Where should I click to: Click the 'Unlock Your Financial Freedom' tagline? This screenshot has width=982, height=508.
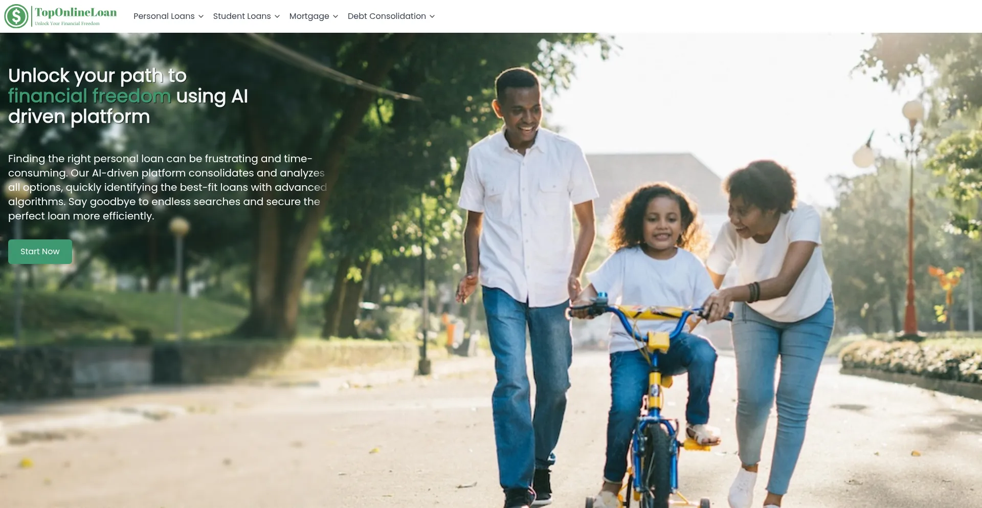67,24
